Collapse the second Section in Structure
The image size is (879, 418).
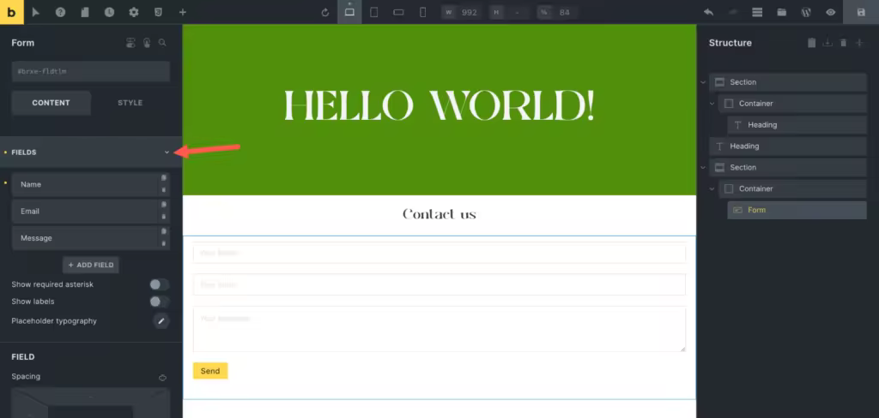pos(703,167)
